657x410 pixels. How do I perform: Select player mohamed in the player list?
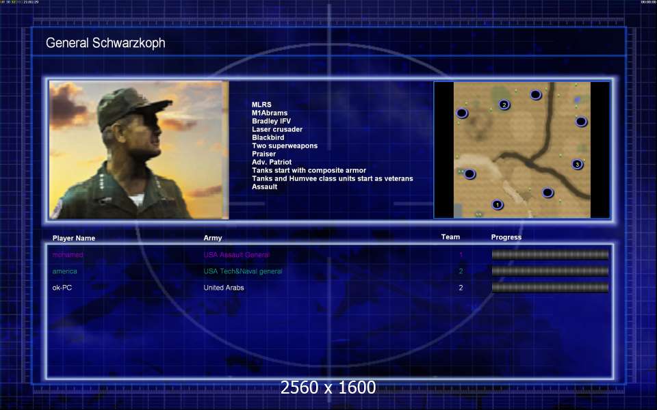[68, 255]
